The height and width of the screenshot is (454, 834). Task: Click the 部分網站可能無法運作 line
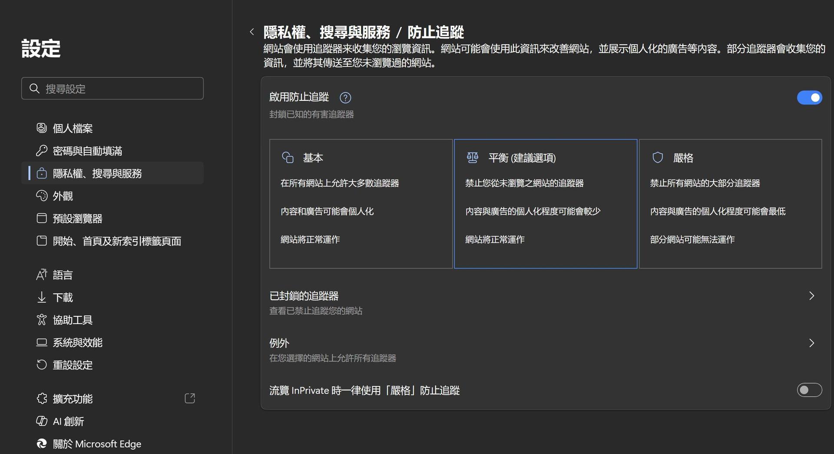pos(692,239)
